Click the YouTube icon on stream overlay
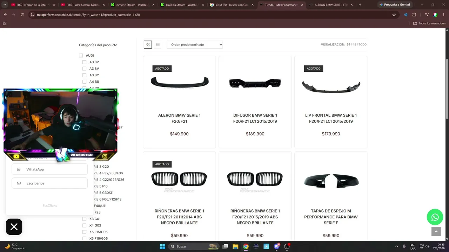The height and width of the screenshot is (252, 449). 16,156
